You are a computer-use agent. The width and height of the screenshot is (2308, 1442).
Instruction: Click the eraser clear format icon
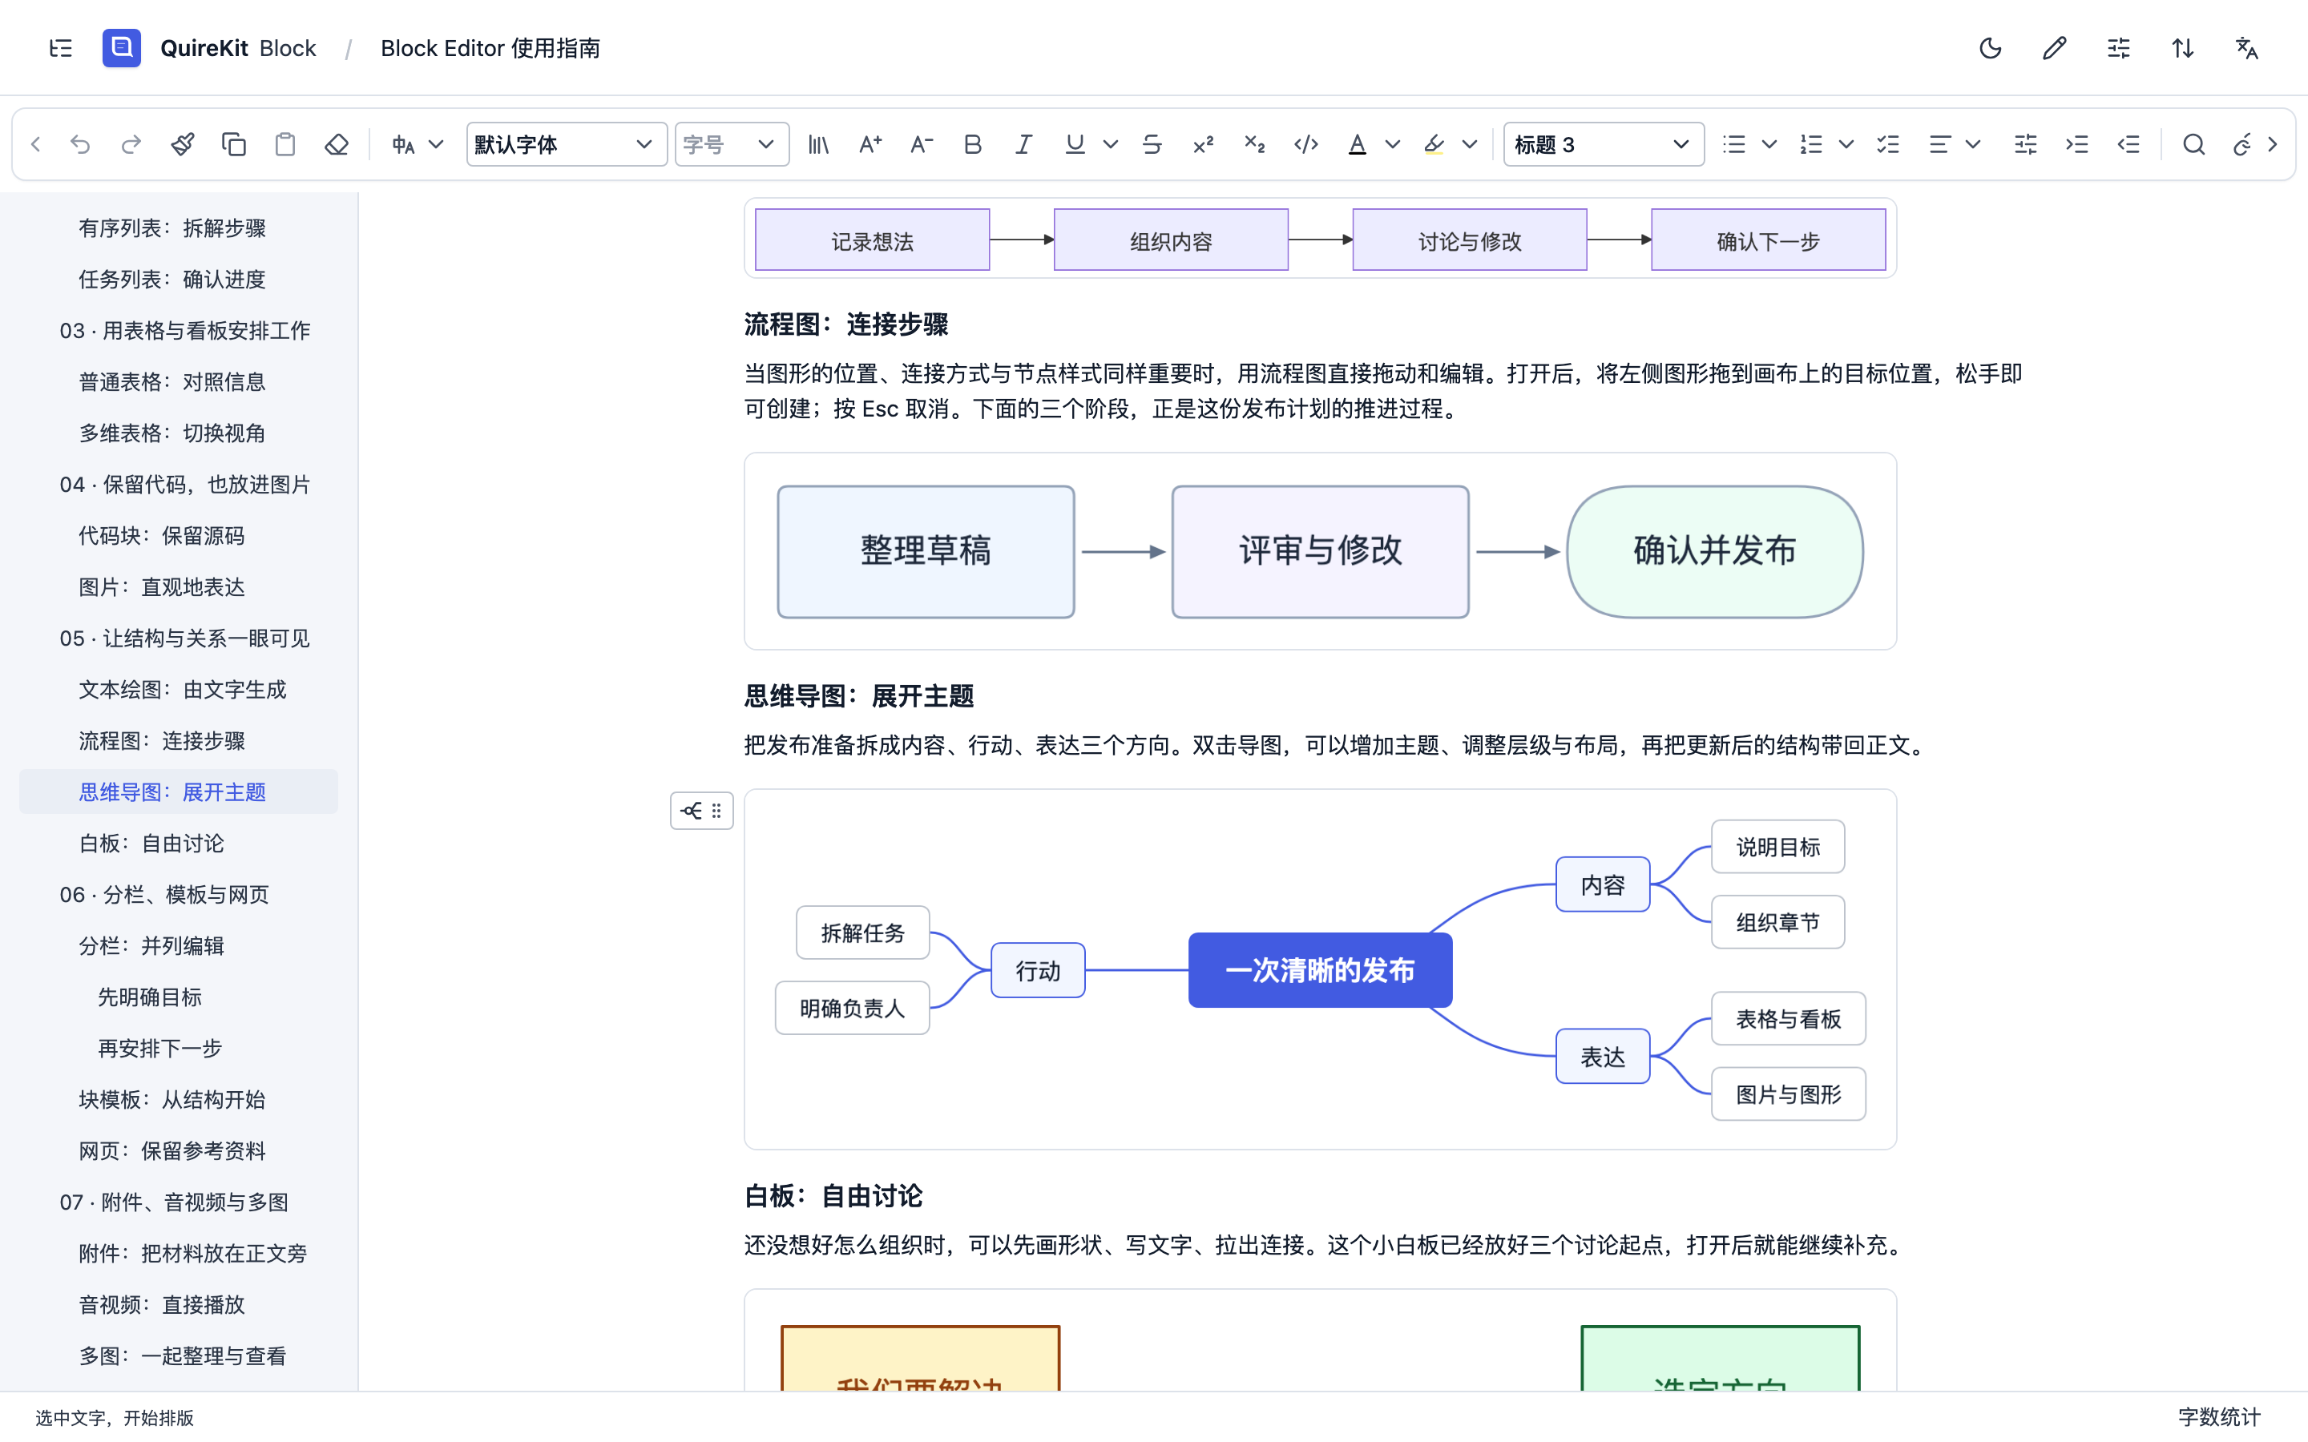pos(337,144)
